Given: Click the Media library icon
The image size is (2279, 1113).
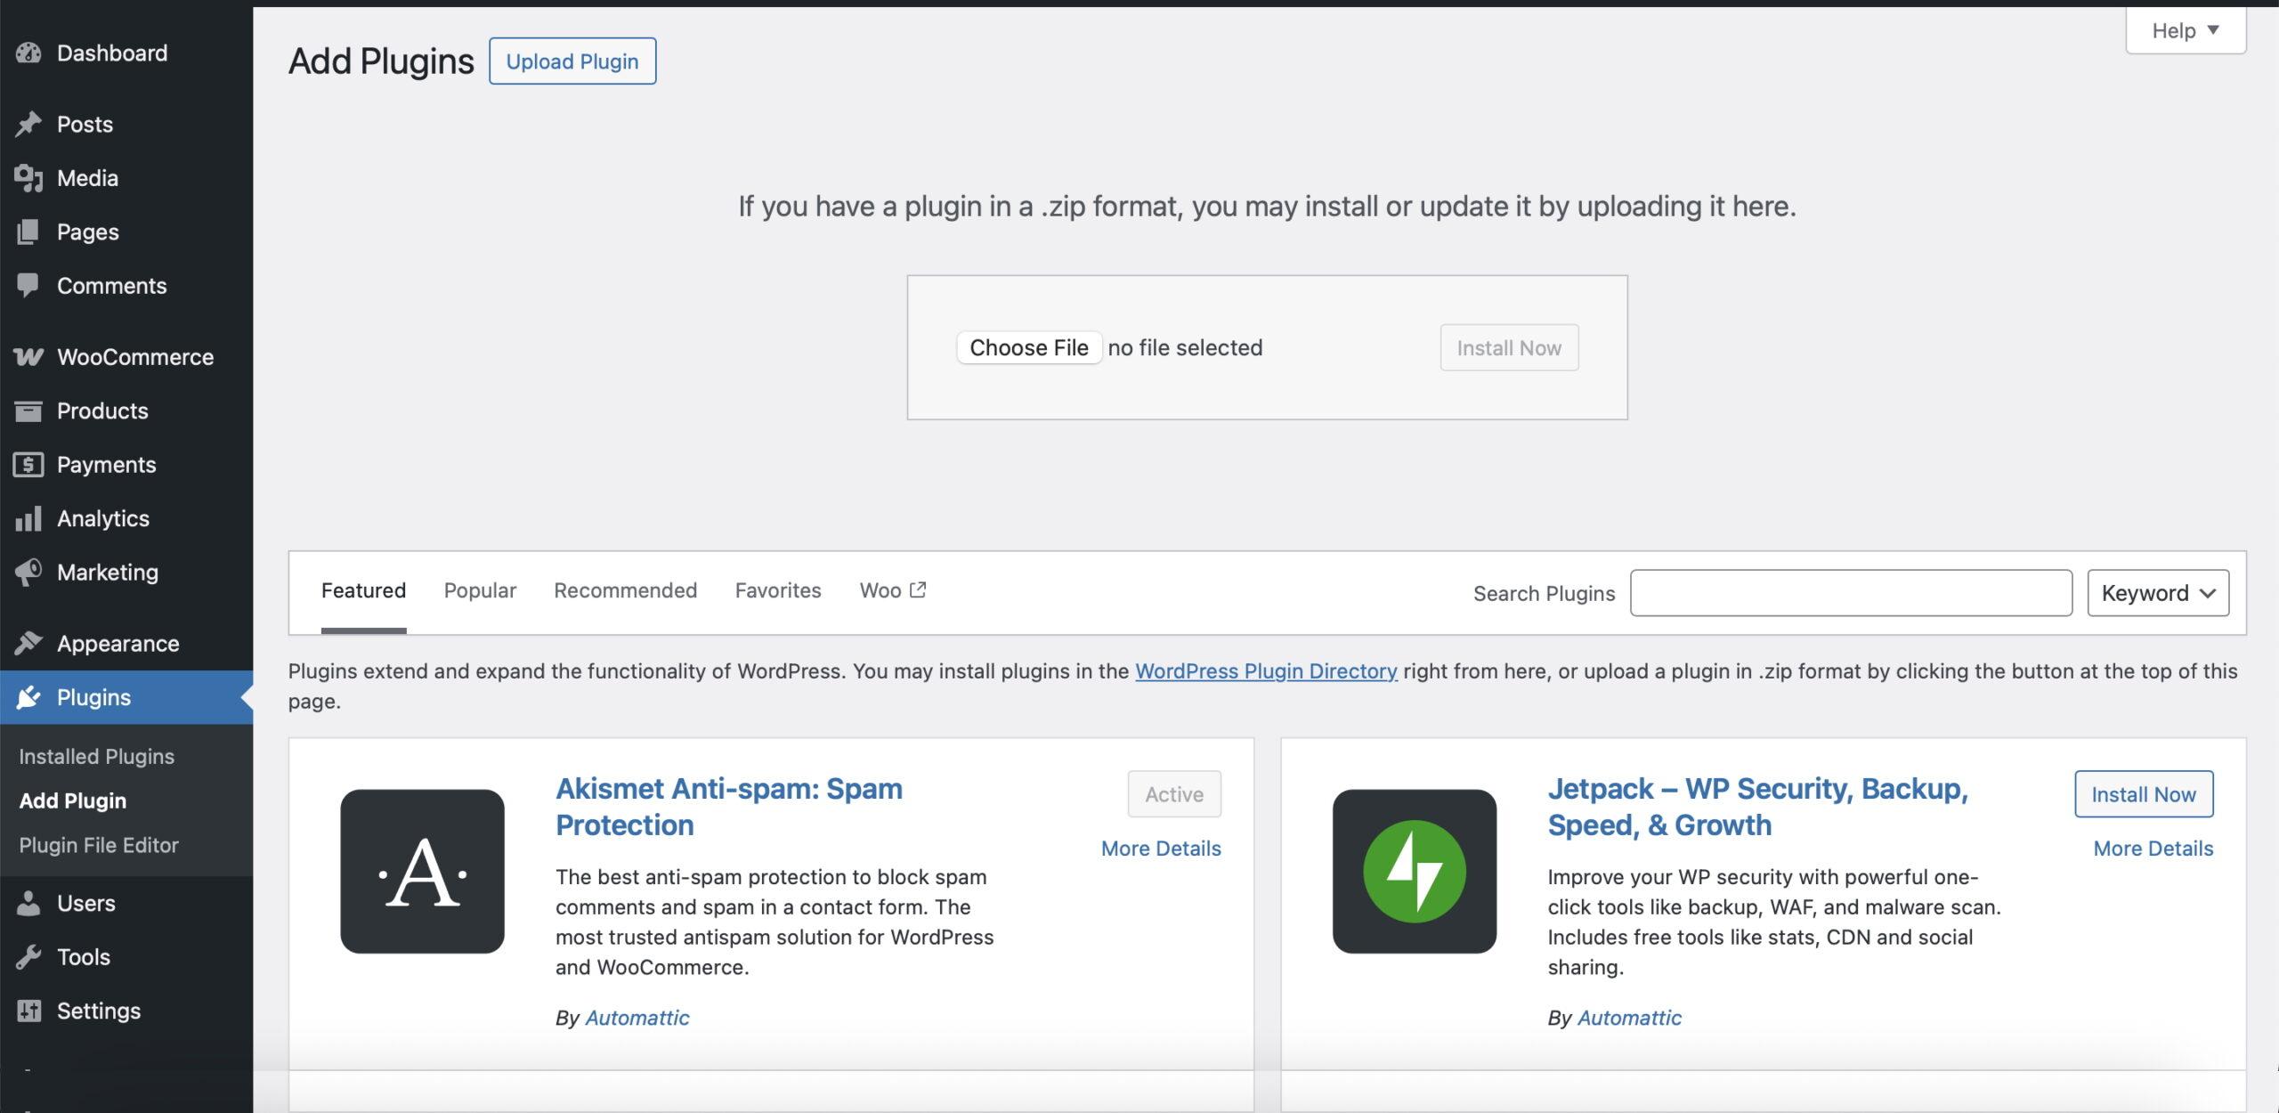Looking at the screenshot, I should [28, 178].
